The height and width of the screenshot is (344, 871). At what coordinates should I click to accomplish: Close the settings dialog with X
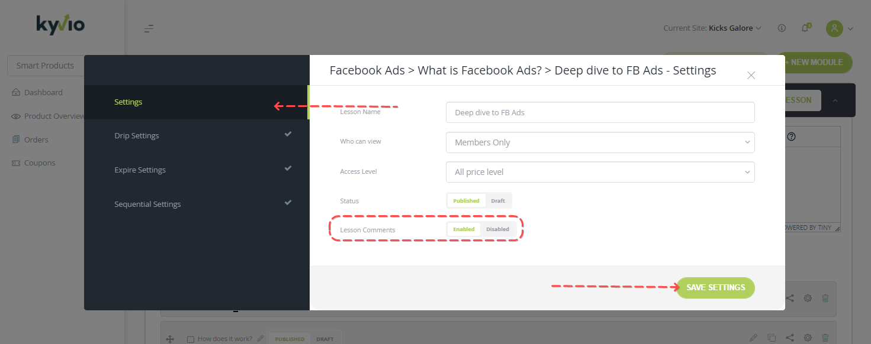(x=751, y=75)
